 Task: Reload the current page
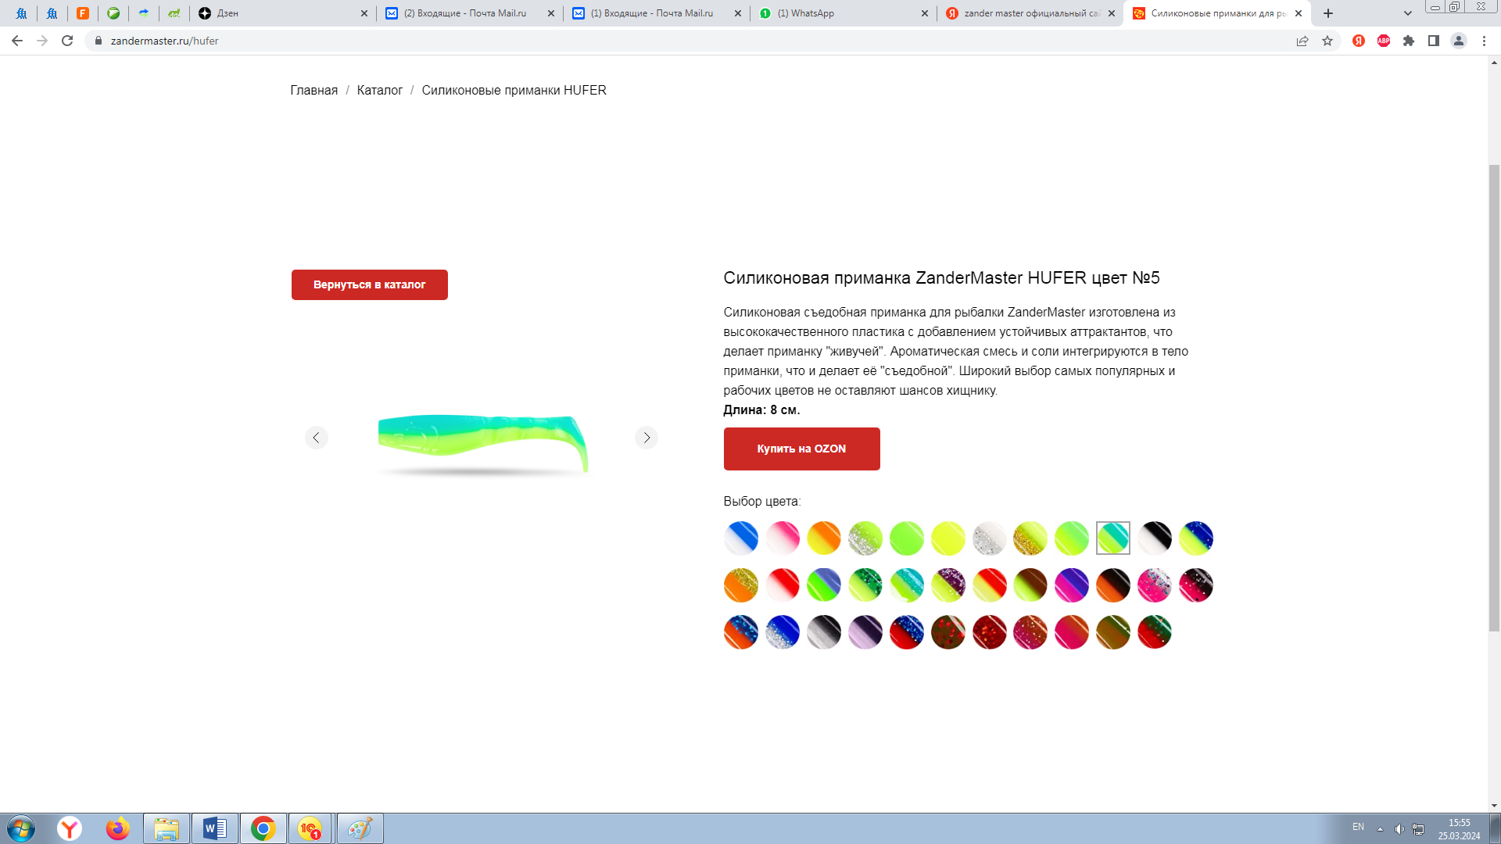(x=67, y=41)
